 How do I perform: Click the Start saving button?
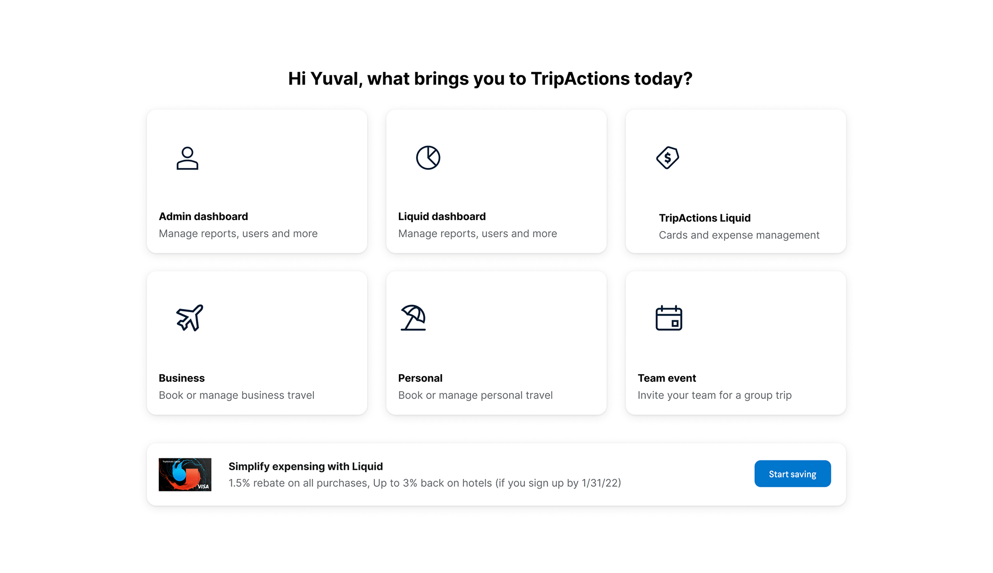point(792,474)
